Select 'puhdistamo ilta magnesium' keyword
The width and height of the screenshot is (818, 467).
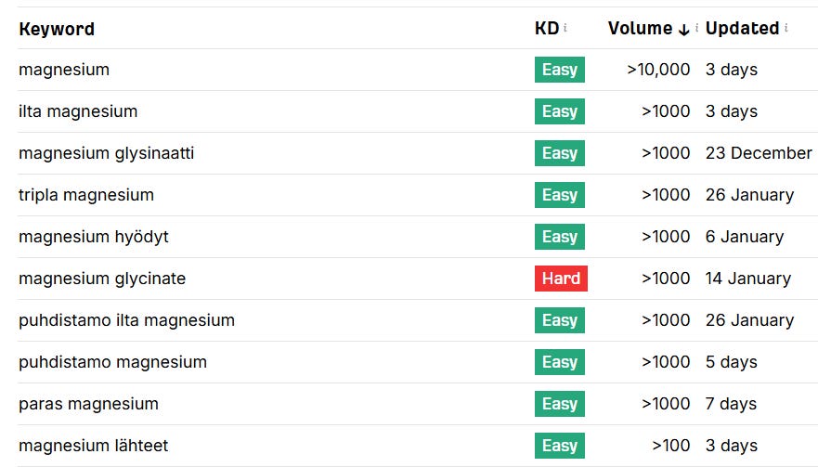(126, 320)
